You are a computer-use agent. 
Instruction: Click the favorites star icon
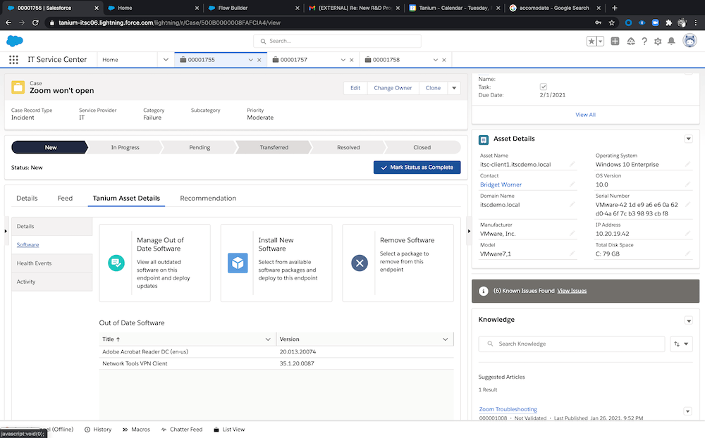pos(591,42)
